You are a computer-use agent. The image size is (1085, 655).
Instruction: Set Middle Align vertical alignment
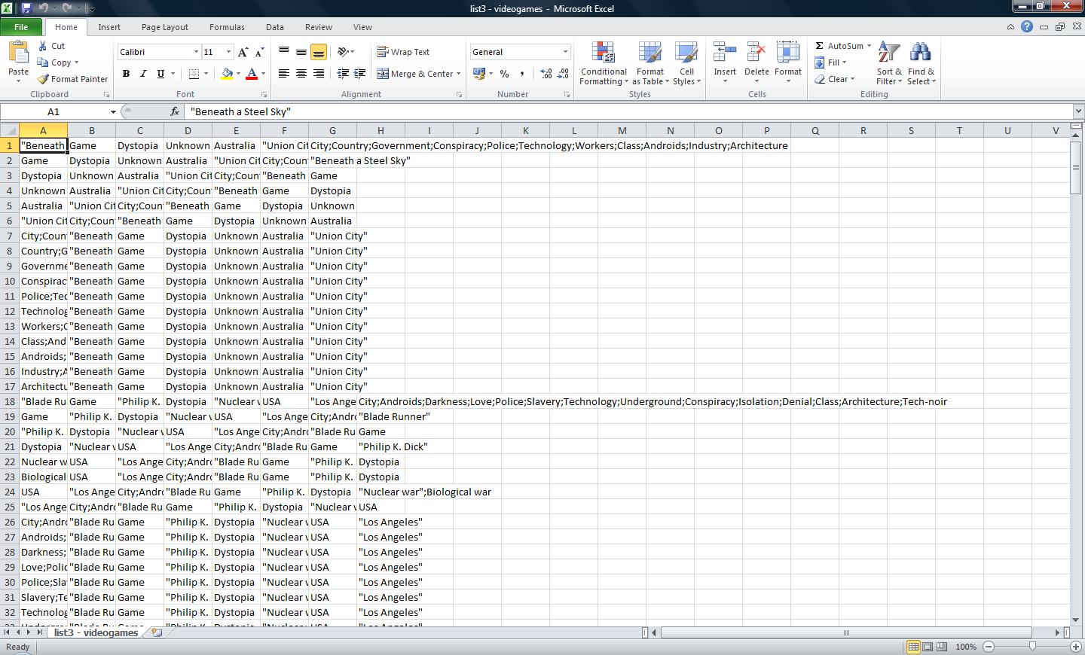pyautogui.click(x=301, y=52)
